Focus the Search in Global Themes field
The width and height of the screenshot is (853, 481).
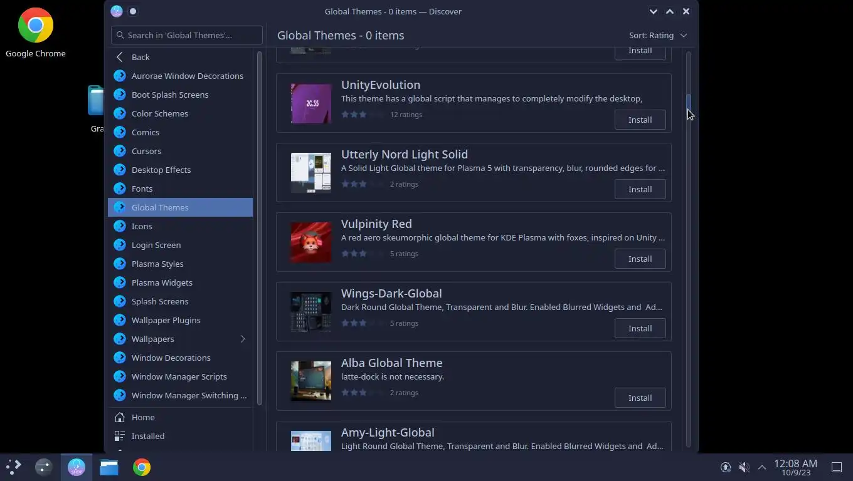187,35
